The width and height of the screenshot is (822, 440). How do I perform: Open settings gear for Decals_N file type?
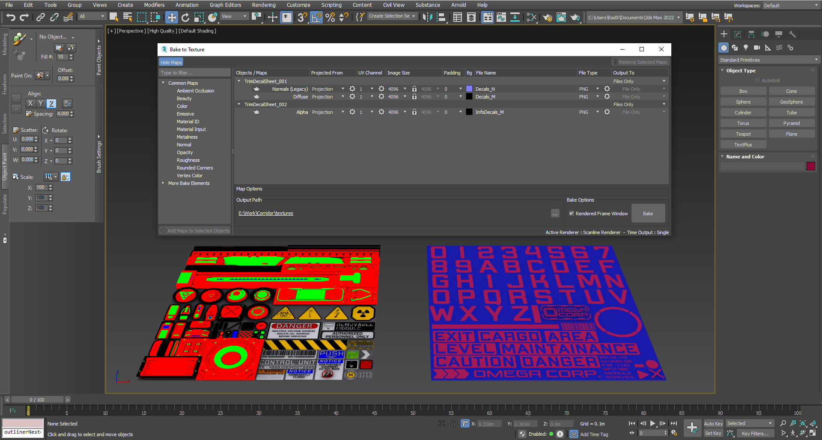point(607,89)
